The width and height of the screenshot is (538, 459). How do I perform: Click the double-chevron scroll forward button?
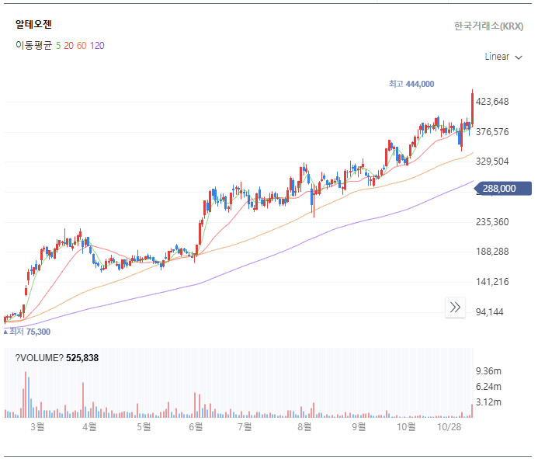pyautogui.click(x=455, y=308)
